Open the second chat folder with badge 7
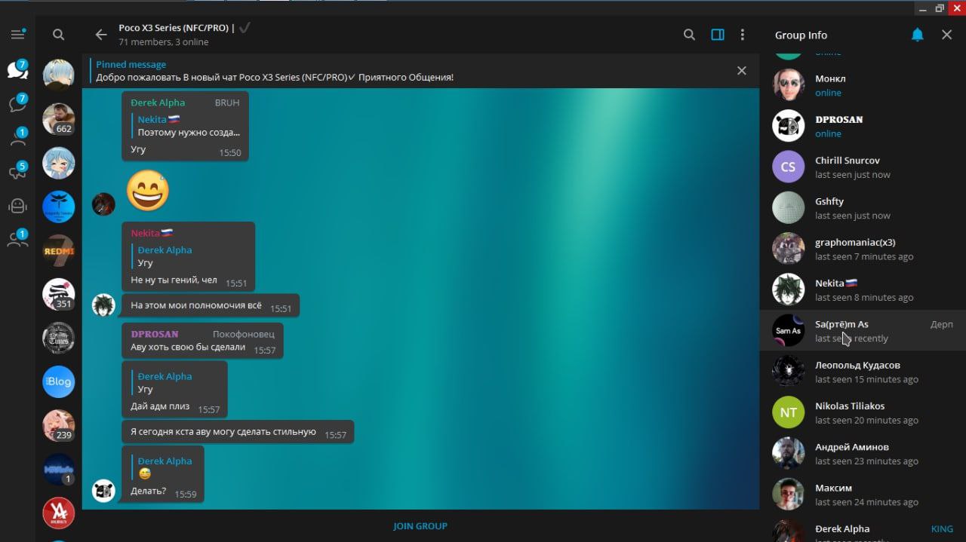Screen dimensions: 966x542 [x=17, y=103]
